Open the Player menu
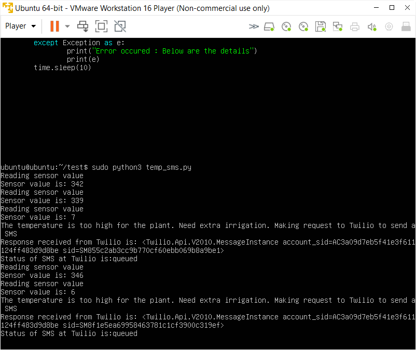 pyautogui.click(x=20, y=26)
